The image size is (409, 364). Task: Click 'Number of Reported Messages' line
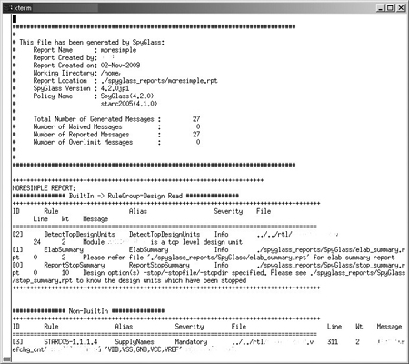[x=116, y=135]
